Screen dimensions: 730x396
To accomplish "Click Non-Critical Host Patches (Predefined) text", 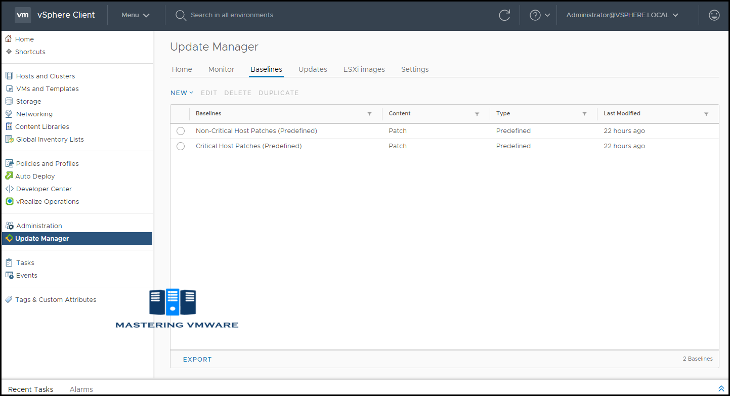I will pos(256,131).
